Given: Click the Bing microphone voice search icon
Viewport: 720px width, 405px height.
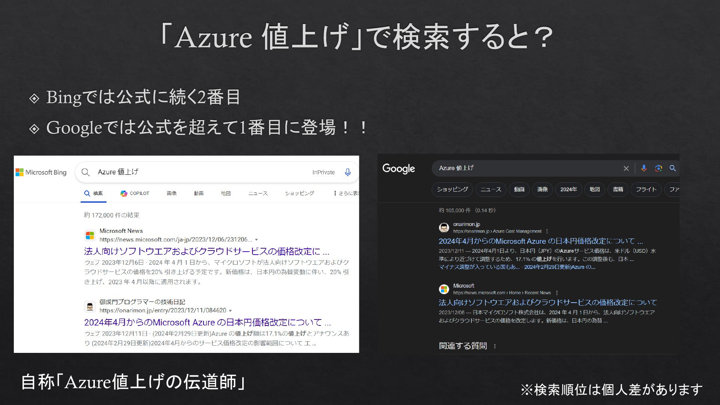Looking at the screenshot, I should click(348, 172).
